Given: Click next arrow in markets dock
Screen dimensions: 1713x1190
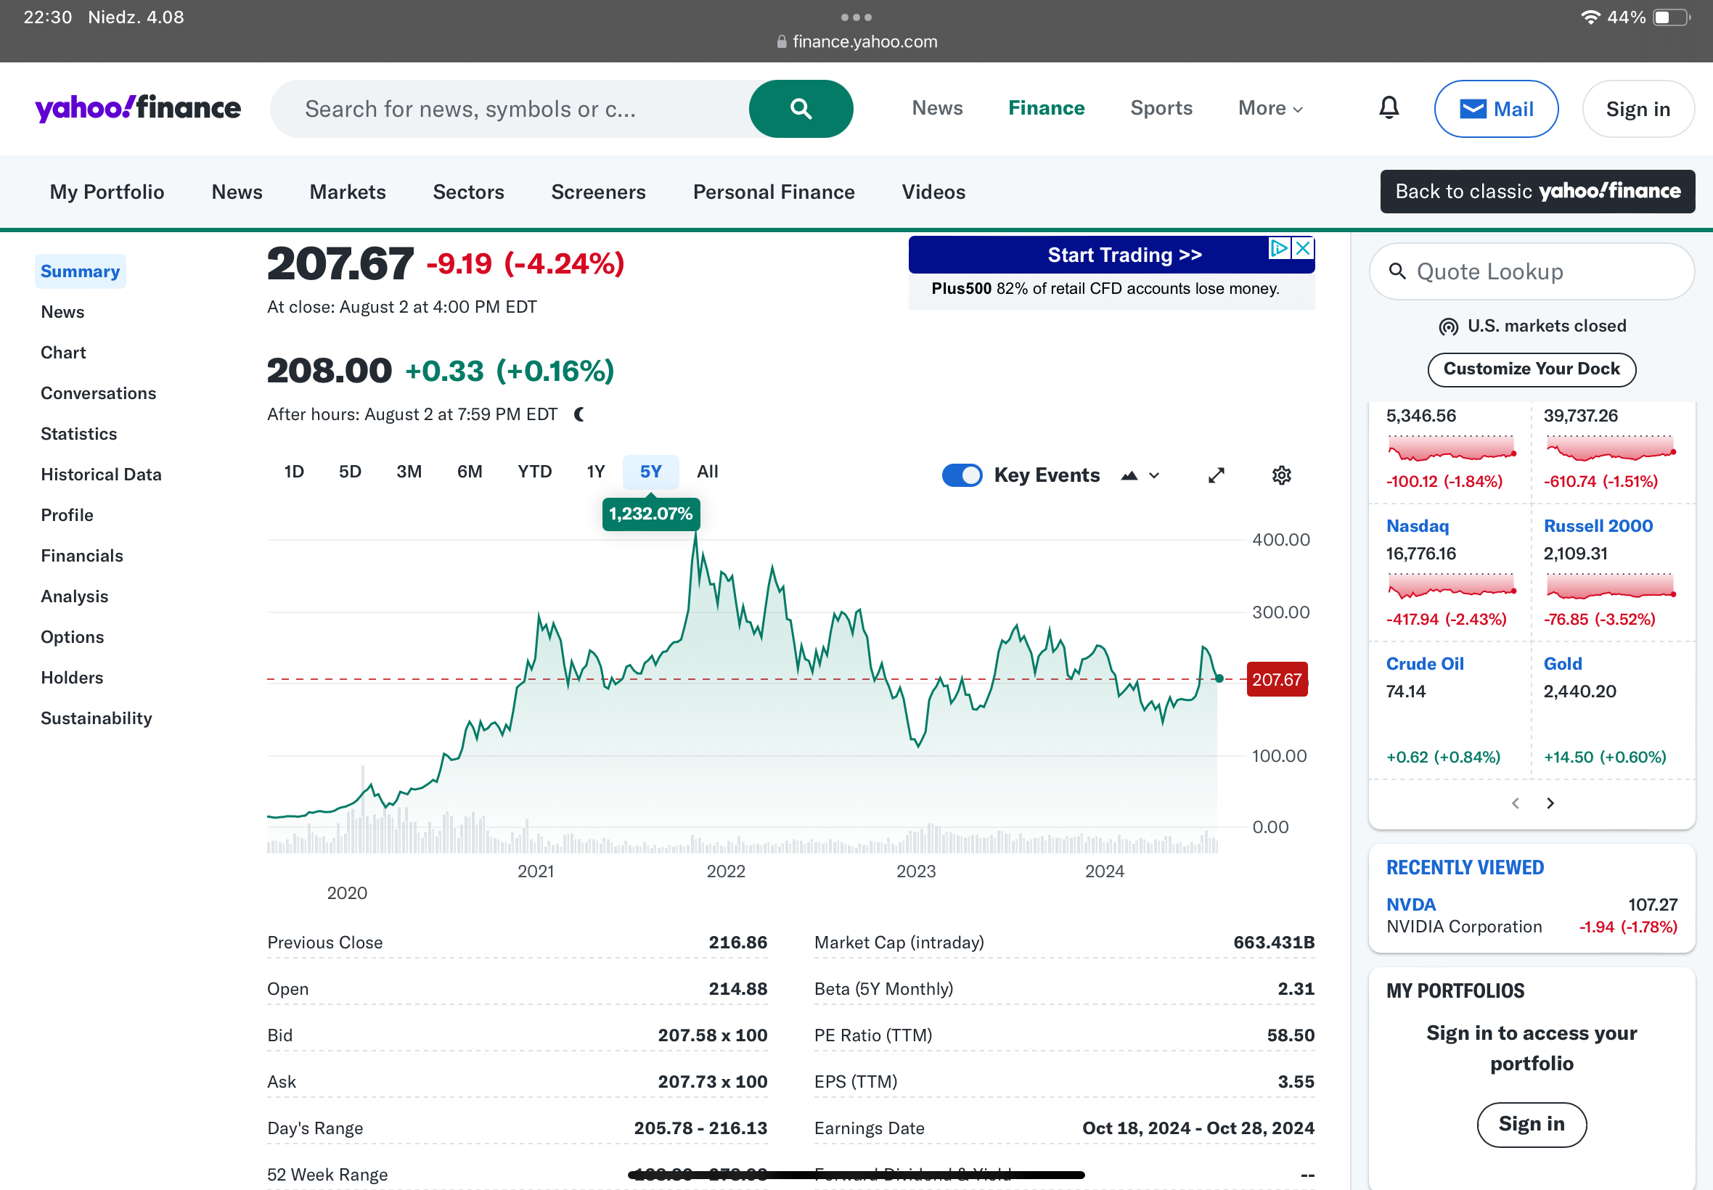Looking at the screenshot, I should [x=1550, y=803].
